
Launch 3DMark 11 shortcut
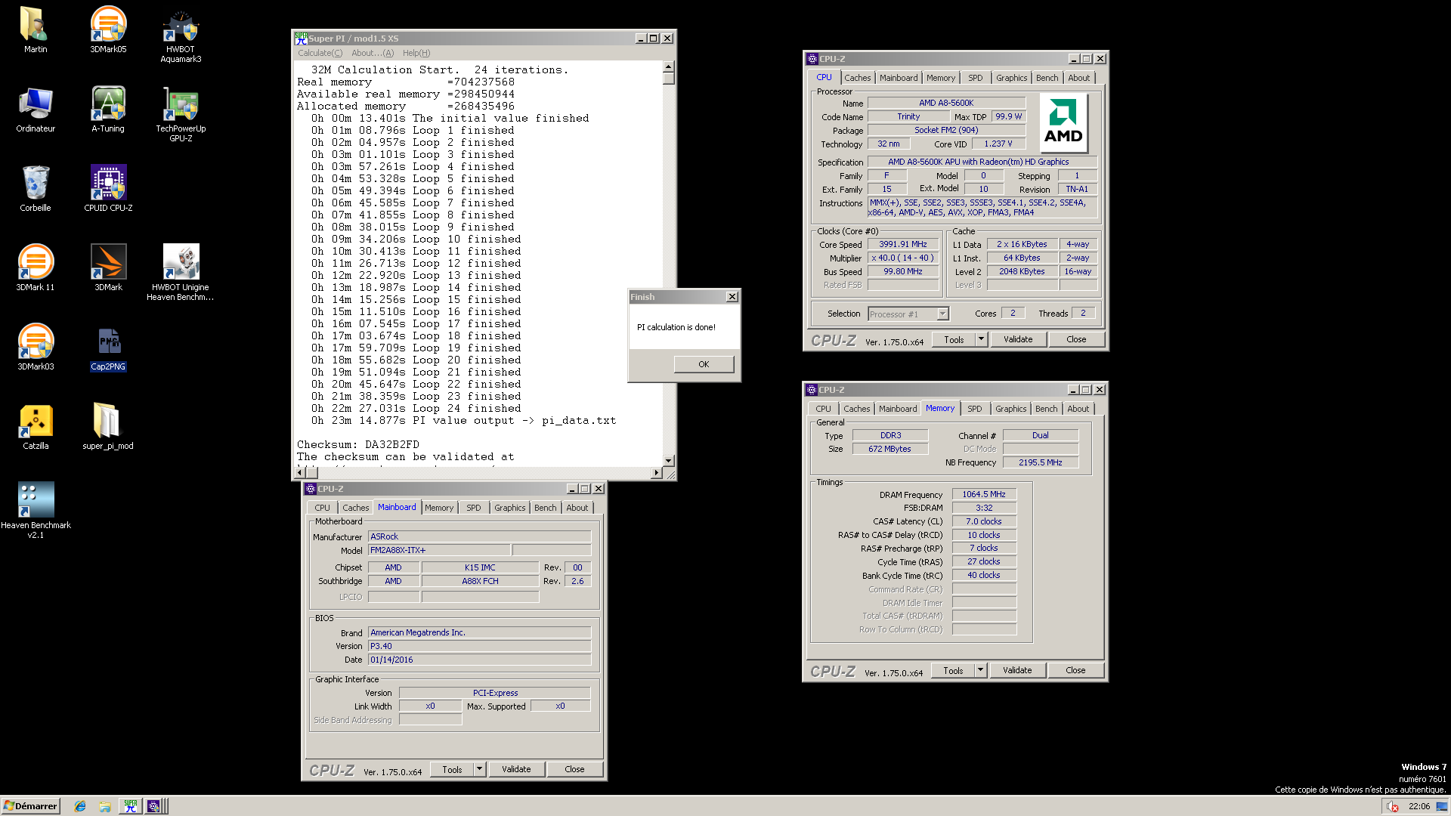click(x=36, y=268)
